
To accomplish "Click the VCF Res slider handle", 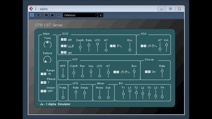I will [x=82, y=76].
